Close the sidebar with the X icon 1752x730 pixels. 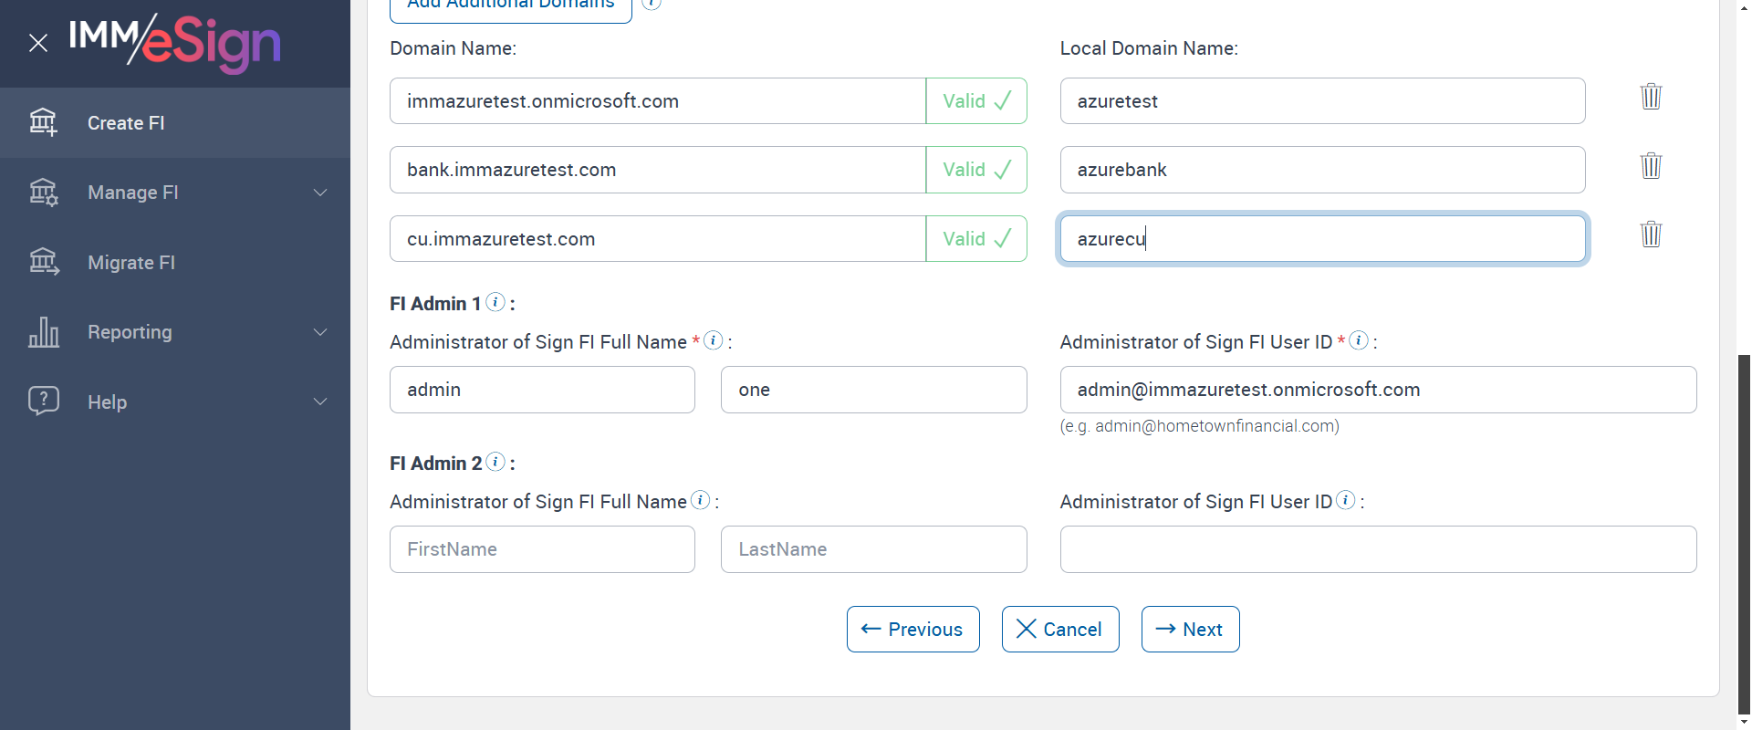click(38, 43)
